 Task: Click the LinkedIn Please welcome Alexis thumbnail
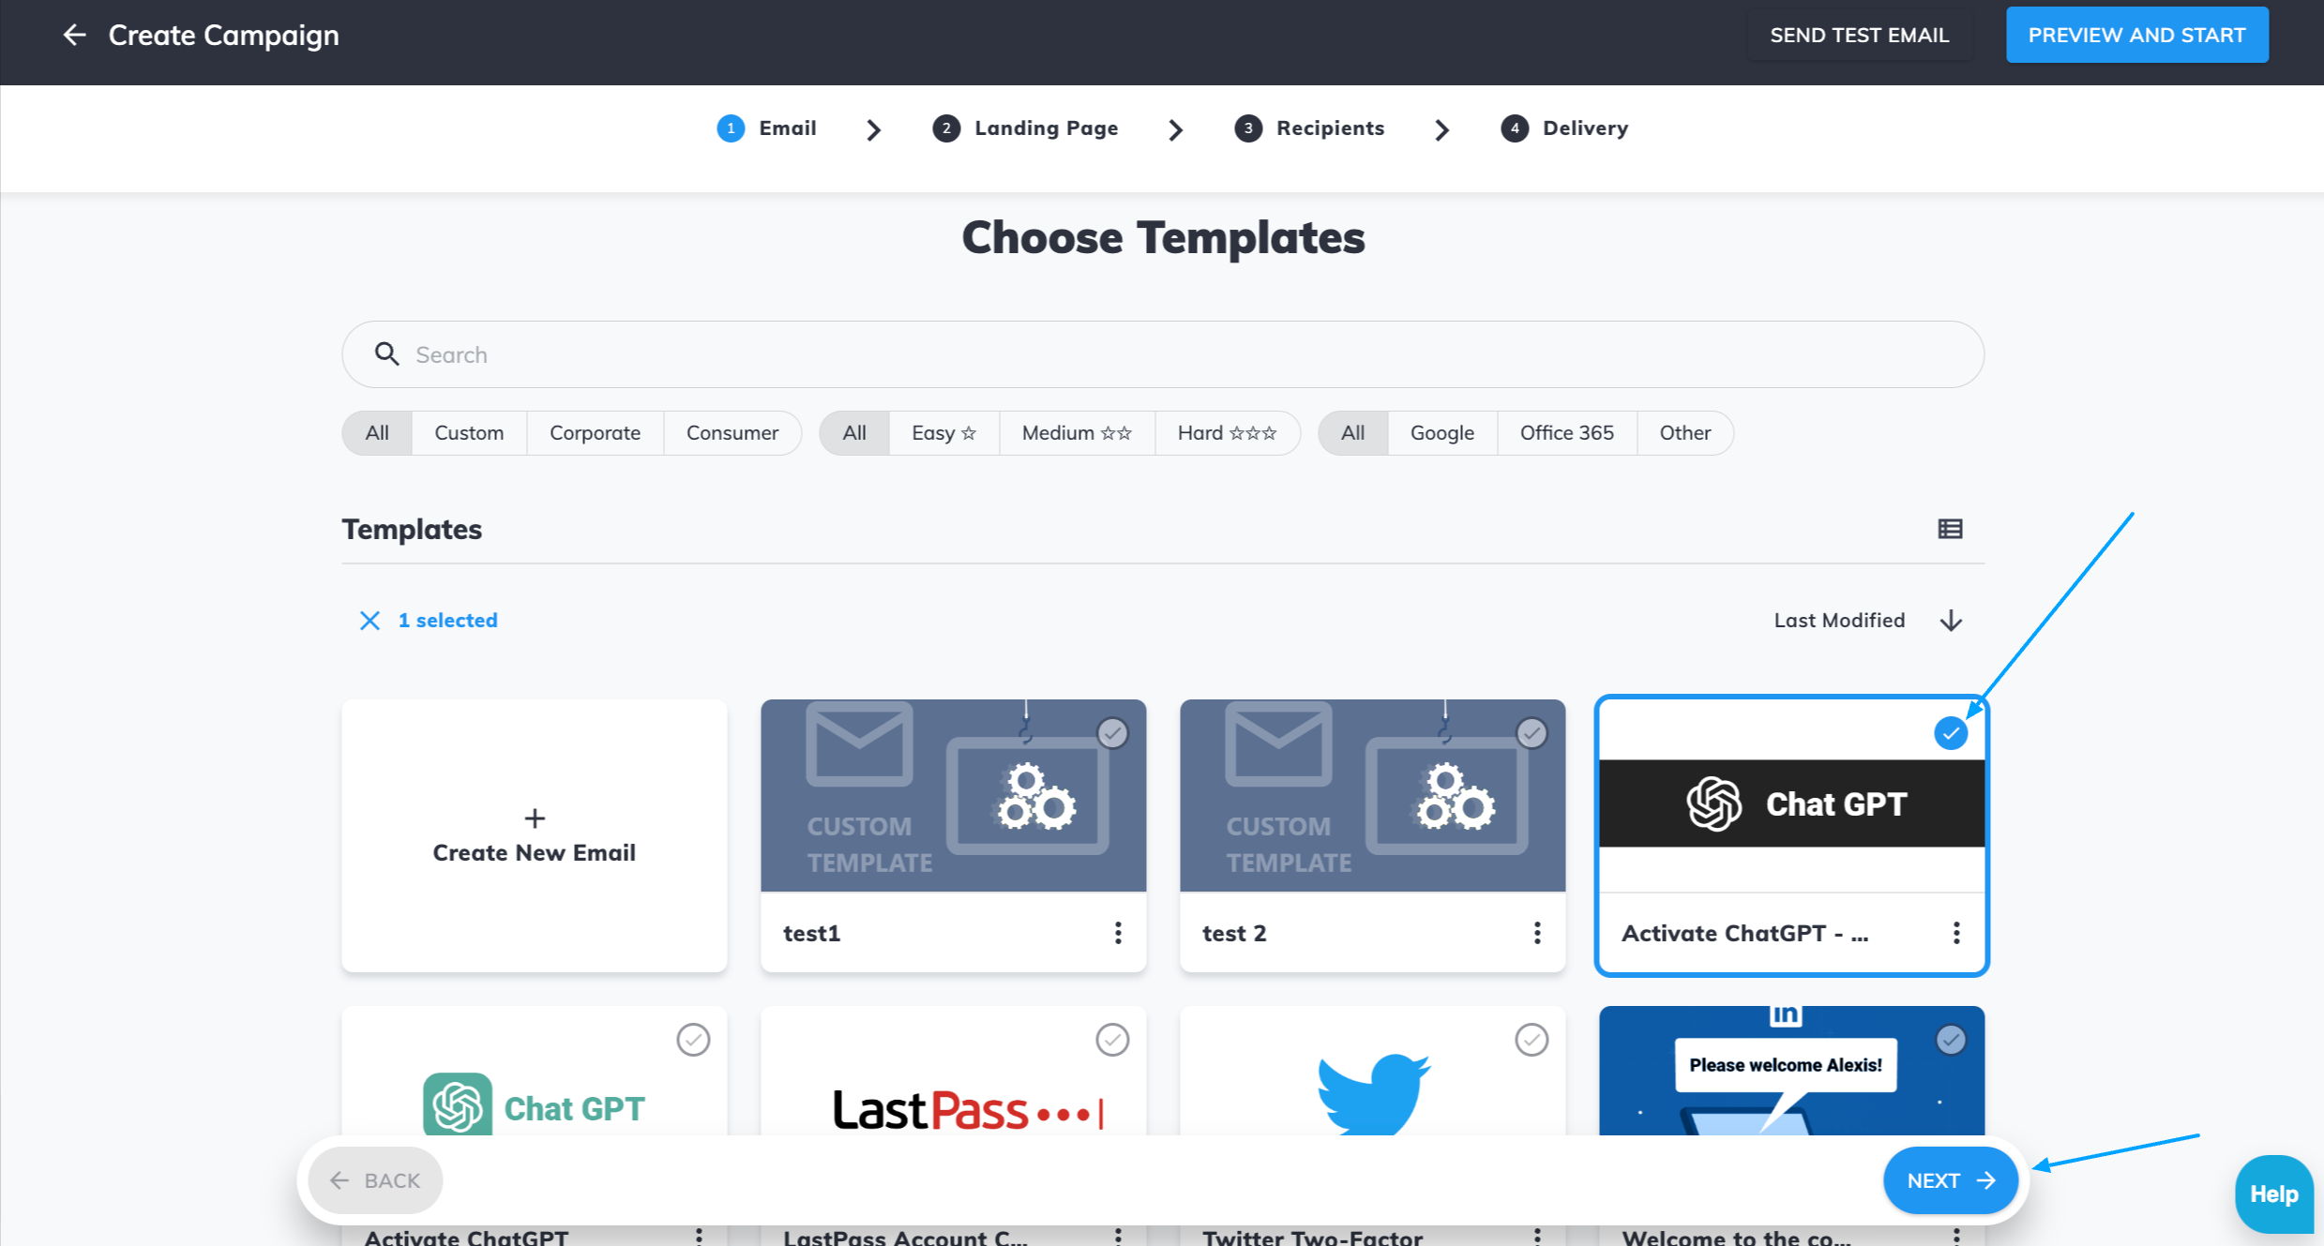[1791, 1071]
